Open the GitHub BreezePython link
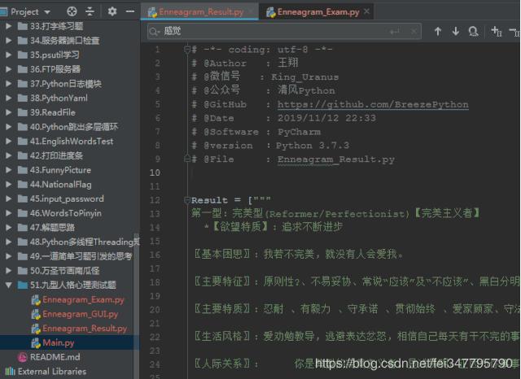 [x=373, y=105]
